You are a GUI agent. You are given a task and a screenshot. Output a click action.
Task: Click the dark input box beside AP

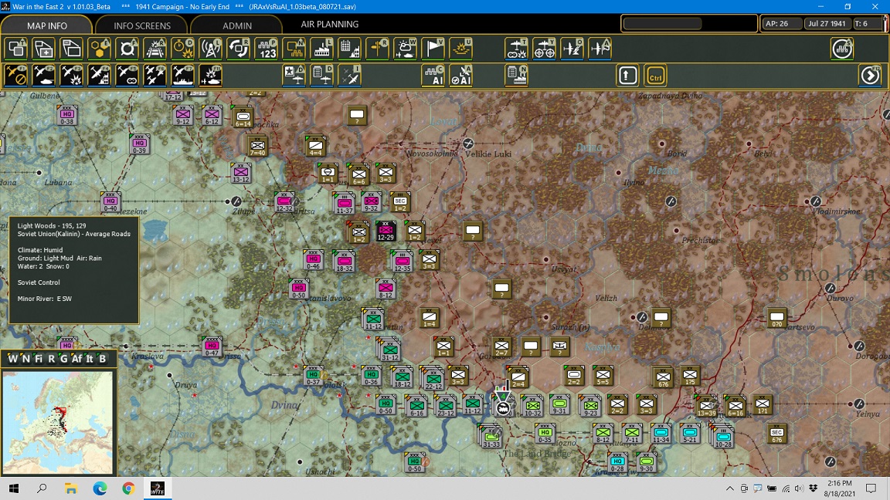pyautogui.click(x=662, y=24)
